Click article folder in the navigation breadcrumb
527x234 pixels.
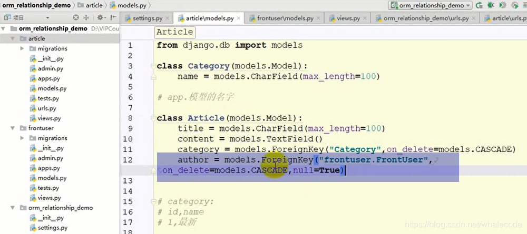coord(90,5)
